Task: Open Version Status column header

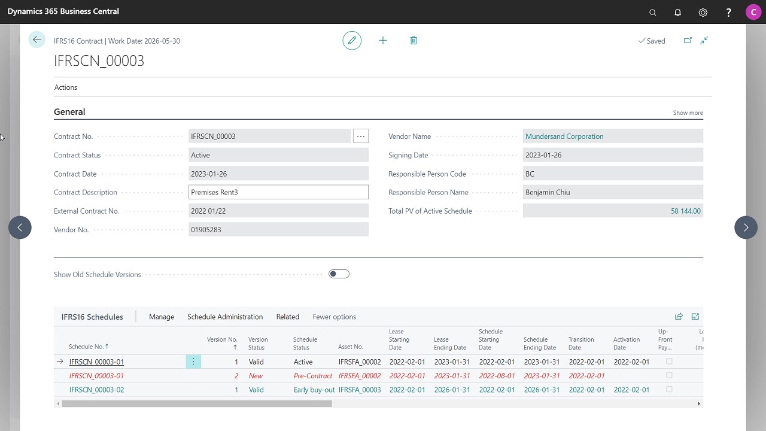Action: click(x=258, y=343)
